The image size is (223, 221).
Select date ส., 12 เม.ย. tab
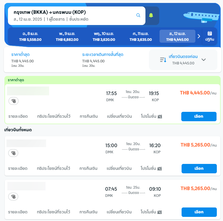177,36
